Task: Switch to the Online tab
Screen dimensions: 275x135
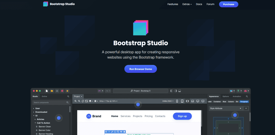Action: tap(44, 96)
